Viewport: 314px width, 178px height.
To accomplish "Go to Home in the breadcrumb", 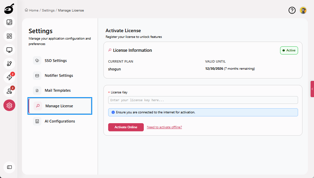I will click(34, 10).
